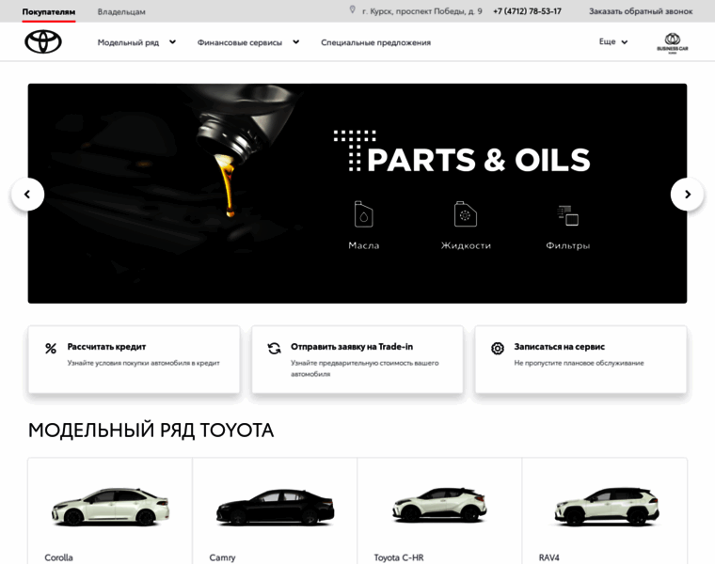
Task: Select the Corolla car thumbnail
Action: (x=110, y=507)
